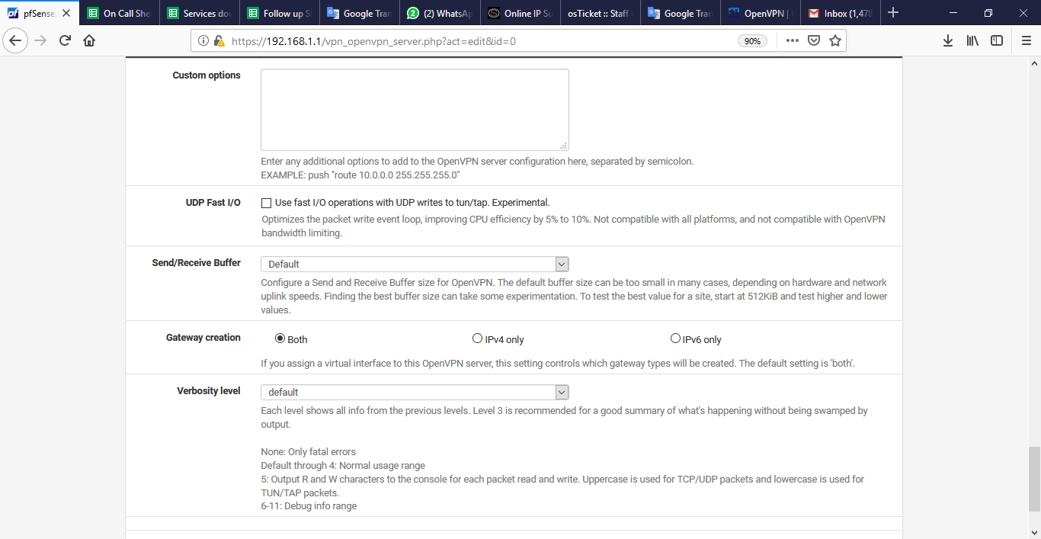Screen dimensions: 1041x539
Task: Bookmark this page with star icon
Action: coord(835,41)
